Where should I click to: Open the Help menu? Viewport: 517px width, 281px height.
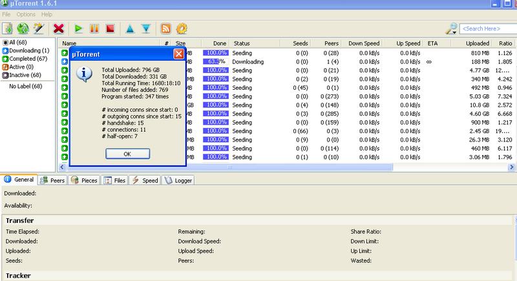pos(47,14)
